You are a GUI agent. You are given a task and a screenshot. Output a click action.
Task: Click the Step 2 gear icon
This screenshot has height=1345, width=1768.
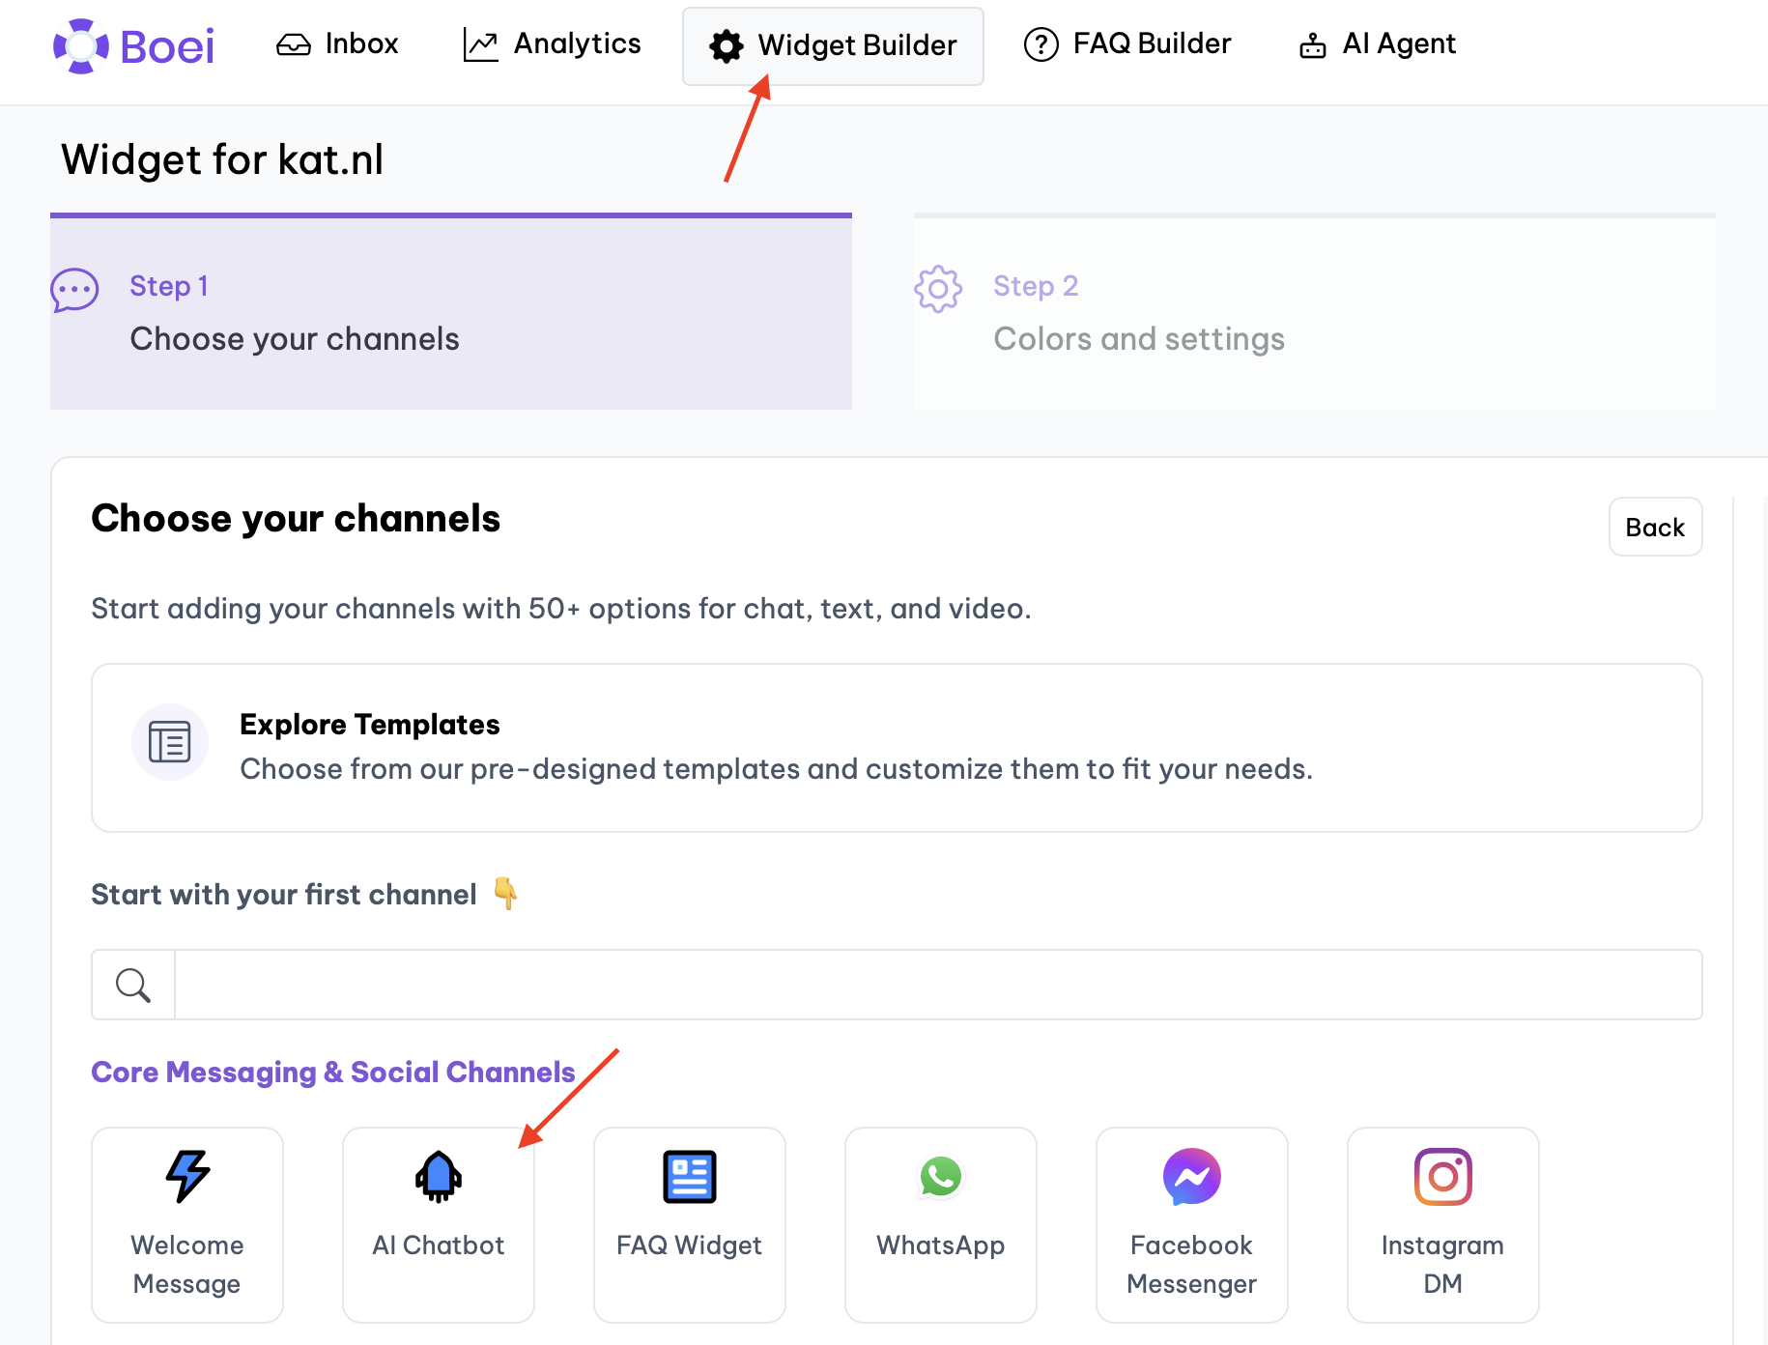(938, 289)
